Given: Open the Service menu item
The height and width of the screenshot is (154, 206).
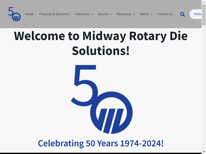Looking at the screenshot, I should (x=103, y=14).
